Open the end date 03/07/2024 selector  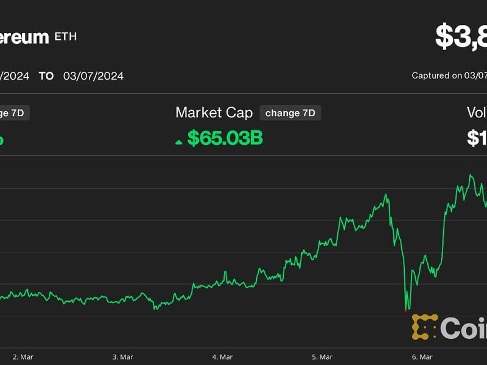(93, 76)
